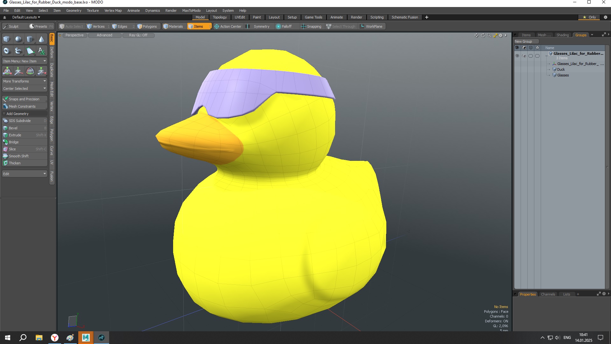611x344 pixels.
Task: Switch to the UVEdit layout tab
Action: (240, 17)
